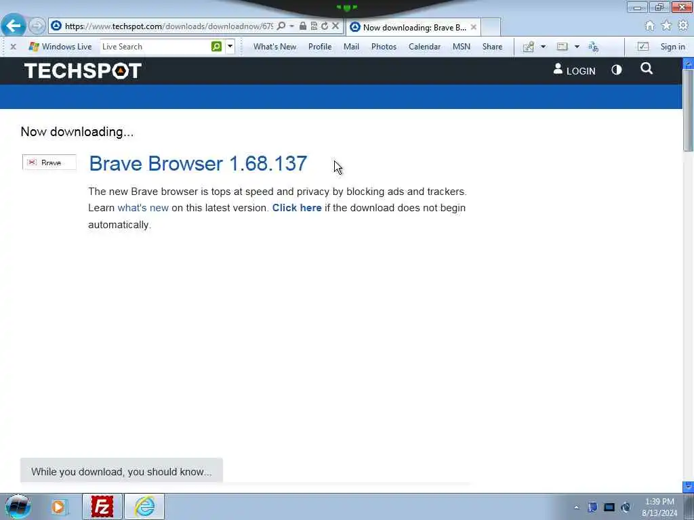Click the power/volume tray icon beside the clock
The width and height of the screenshot is (694, 520).
(626, 507)
